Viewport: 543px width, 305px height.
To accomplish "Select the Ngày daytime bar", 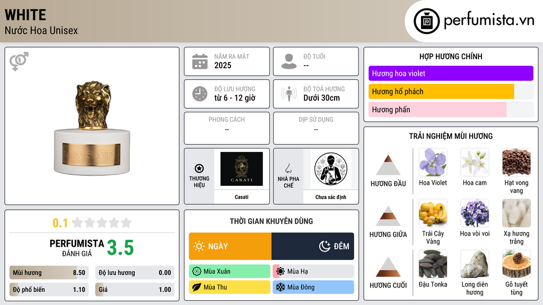I will tap(230, 246).
